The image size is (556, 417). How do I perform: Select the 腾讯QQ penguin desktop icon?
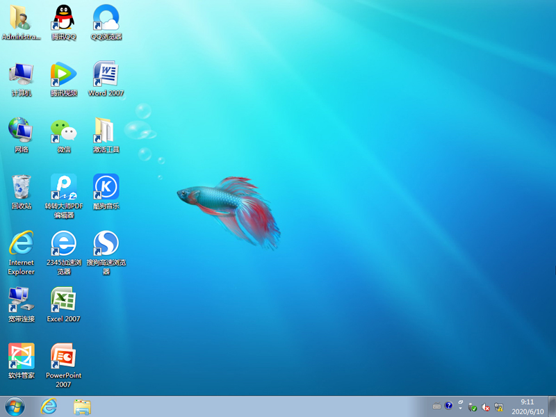[x=64, y=18]
